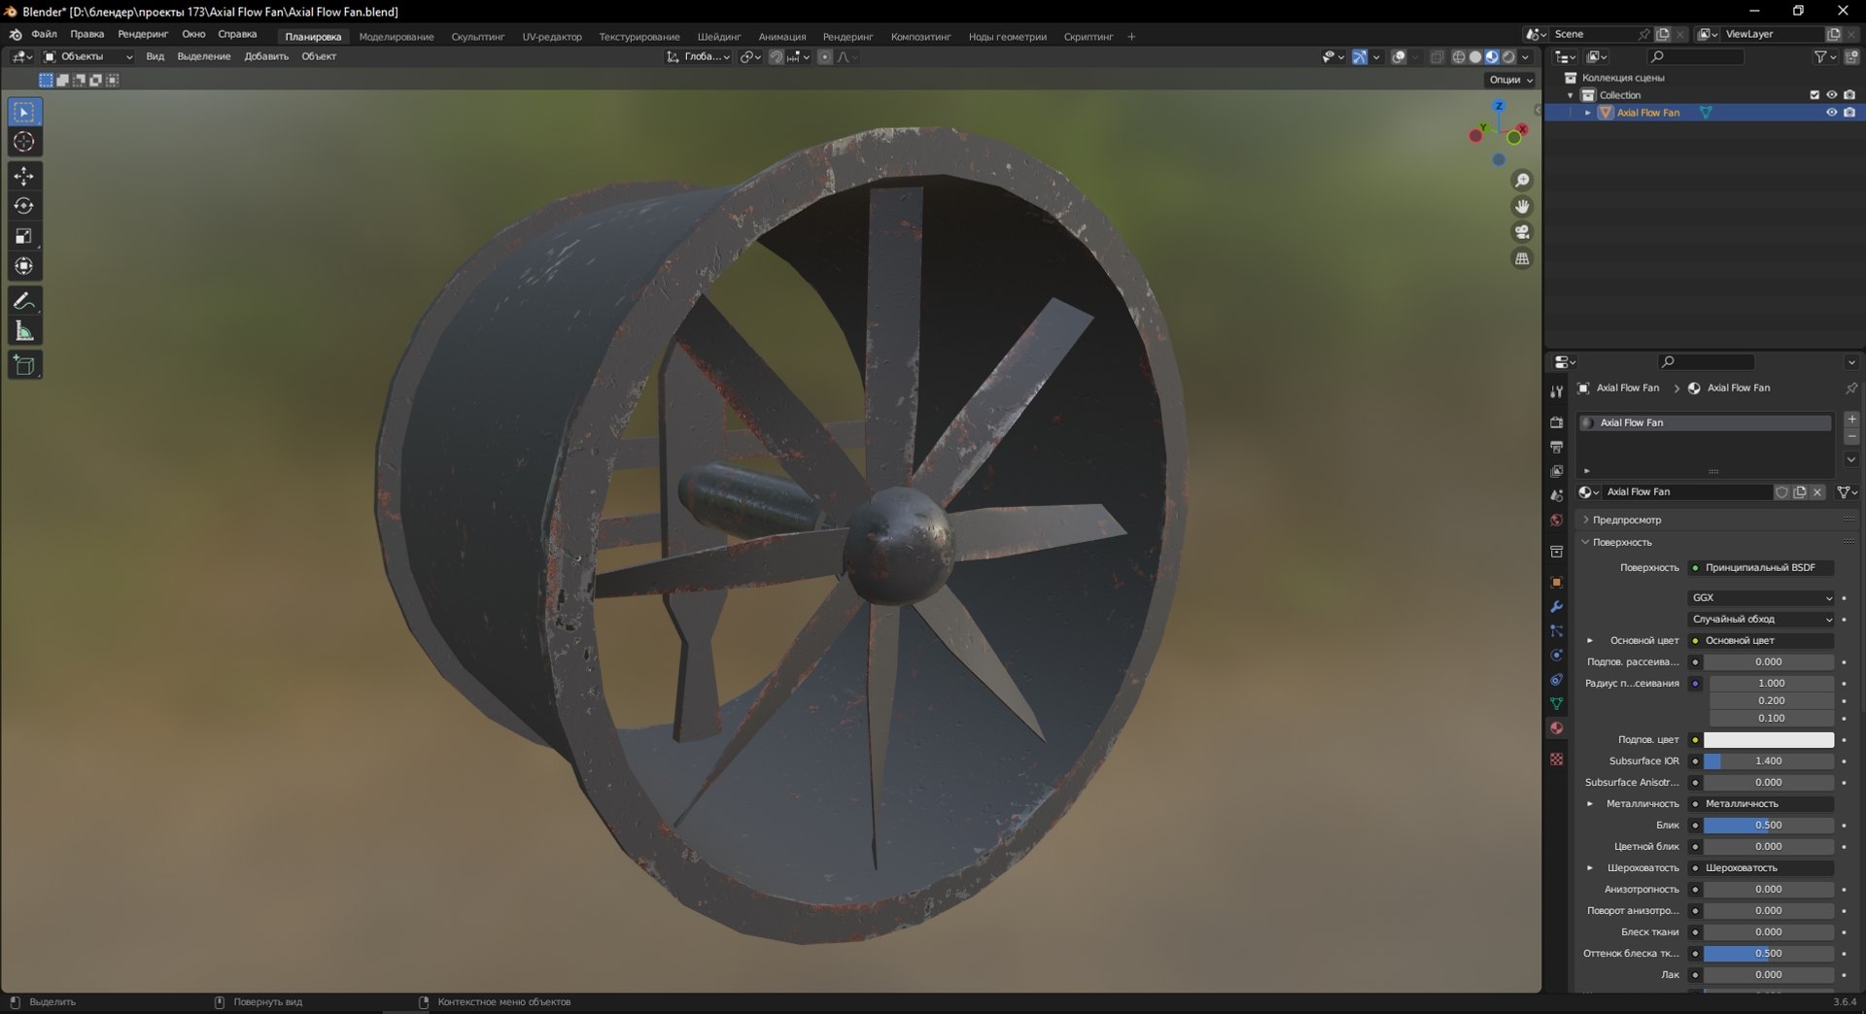The width and height of the screenshot is (1866, 1014).
Task: Open the Output properties tab
Action: click(x=1556, y=447)
